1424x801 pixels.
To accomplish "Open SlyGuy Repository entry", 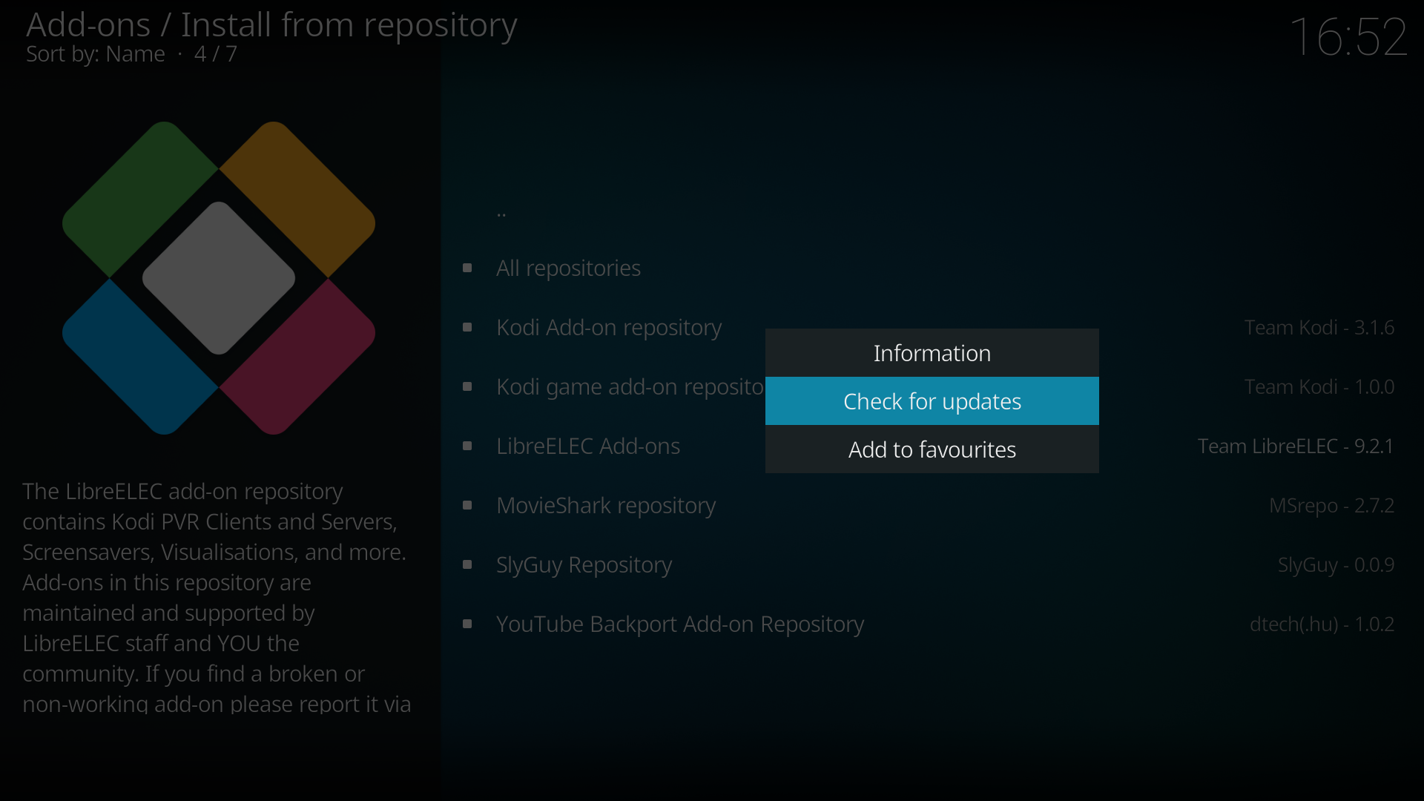I will click(584, 564).
